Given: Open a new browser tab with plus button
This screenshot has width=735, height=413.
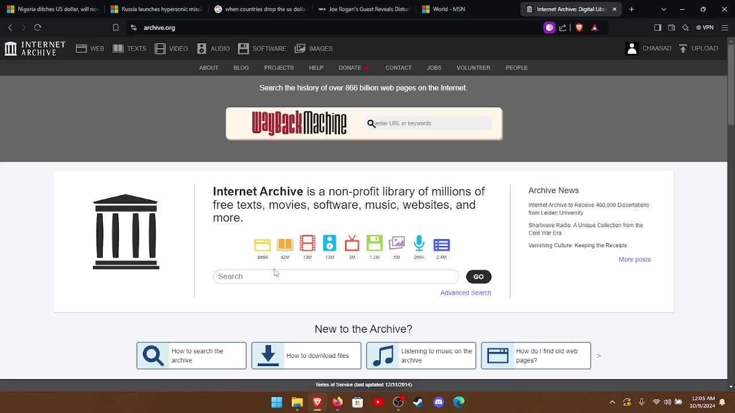Looking at the screenshot, I should coord(632,9).
